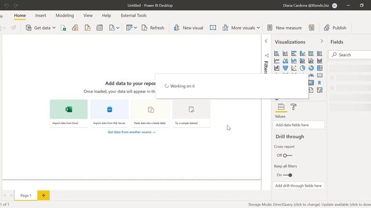Select the stacked bar chart visual
Image resolution: width=371 pixels, height=208 pixels.
point(277,54)
